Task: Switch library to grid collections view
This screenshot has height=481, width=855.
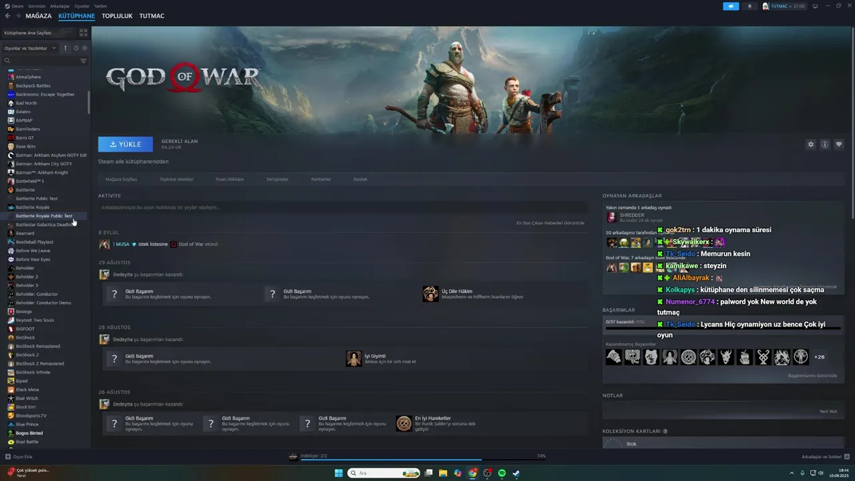Action: (x=83, y=32)
